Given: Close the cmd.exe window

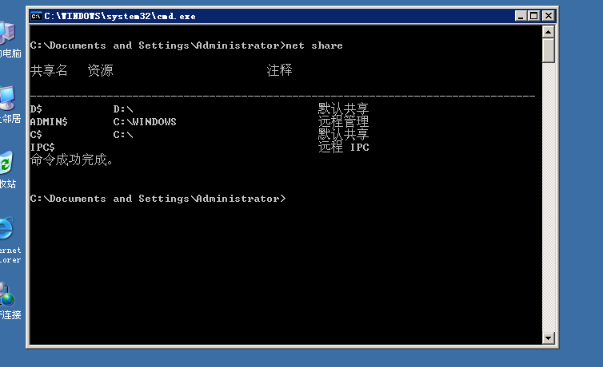Looking at the screenshot, I should pyautogui.click(x=549, y=16).
